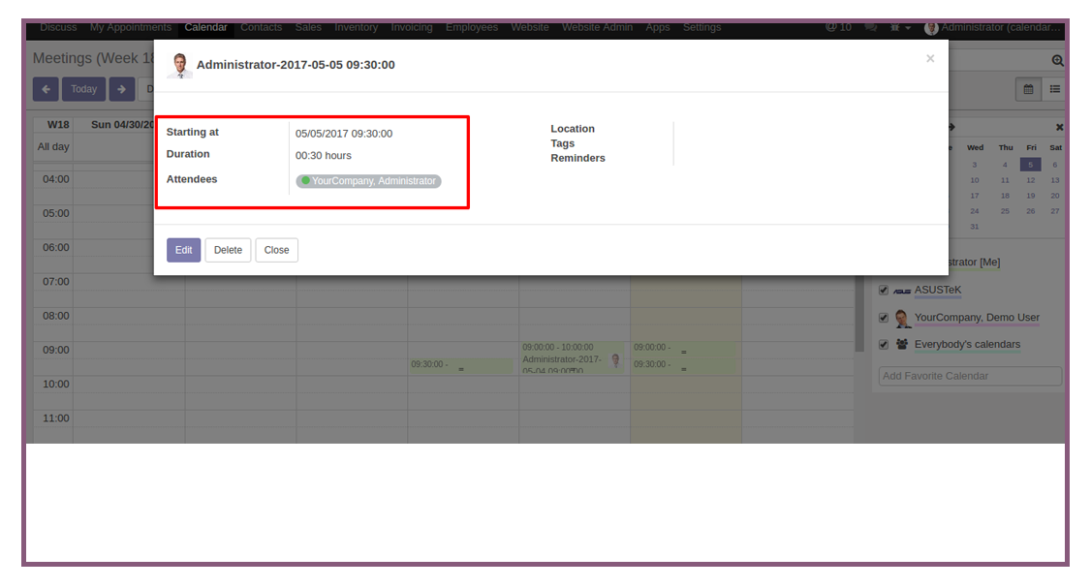Click the ASUSTeK logo icon

(x=902, y=291)
